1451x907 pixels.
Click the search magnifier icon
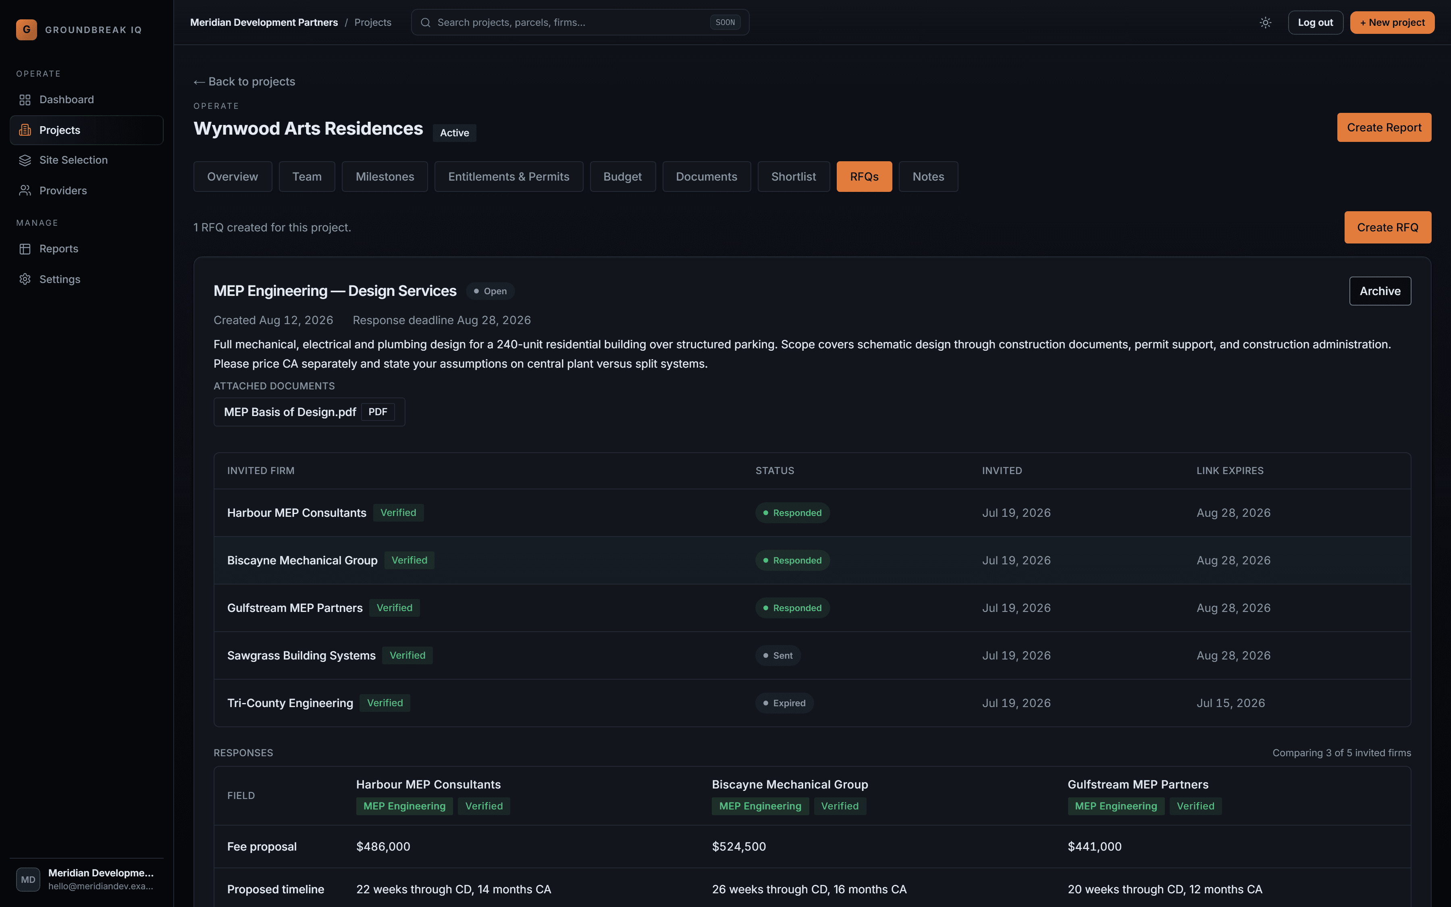pos(426,23)
